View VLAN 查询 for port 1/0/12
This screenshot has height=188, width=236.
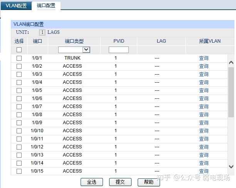click(x=204, y=147)
